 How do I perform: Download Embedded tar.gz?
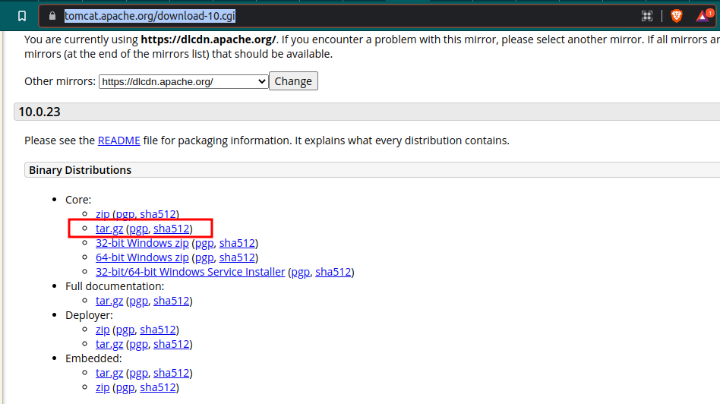click(109, 373)
